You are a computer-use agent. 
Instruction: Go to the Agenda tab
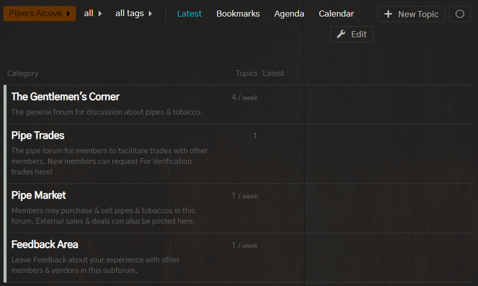[x=289, y=14]
